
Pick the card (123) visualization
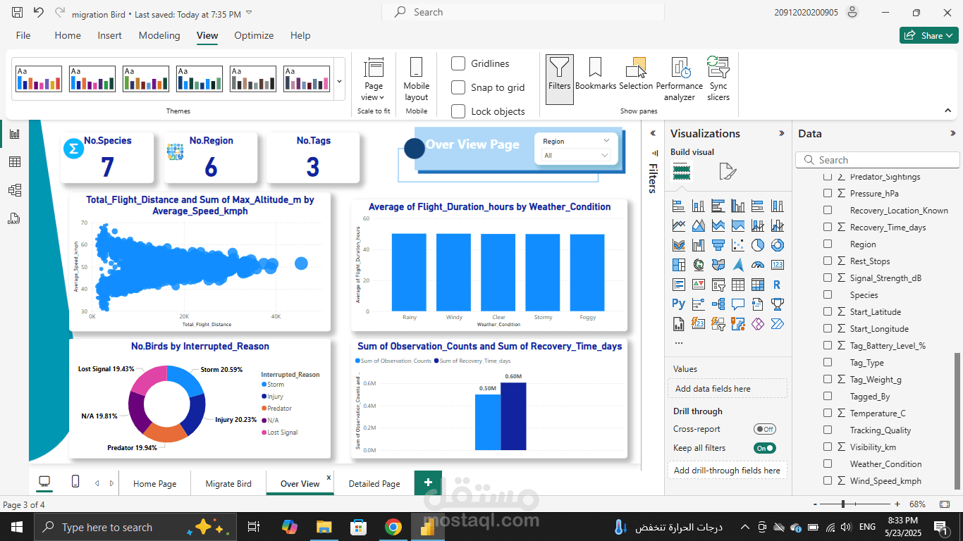[778, 265]
